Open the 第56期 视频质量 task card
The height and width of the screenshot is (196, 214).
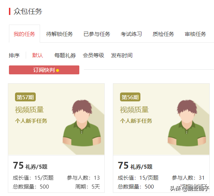tap(161, 138)
